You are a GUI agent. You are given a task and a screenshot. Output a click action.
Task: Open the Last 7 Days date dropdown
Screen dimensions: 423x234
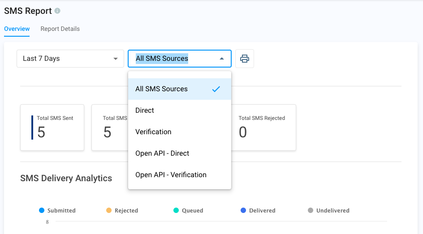70,59
